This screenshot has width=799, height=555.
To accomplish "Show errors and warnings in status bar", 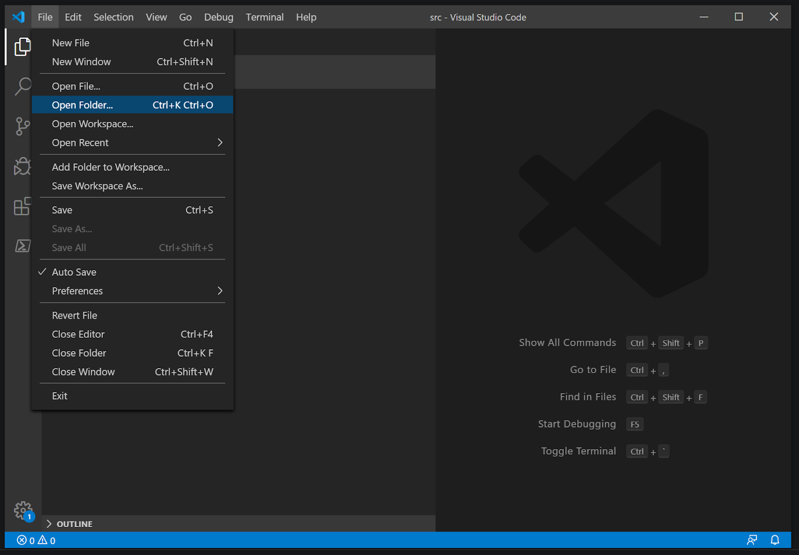I will (x=36, y=540).
